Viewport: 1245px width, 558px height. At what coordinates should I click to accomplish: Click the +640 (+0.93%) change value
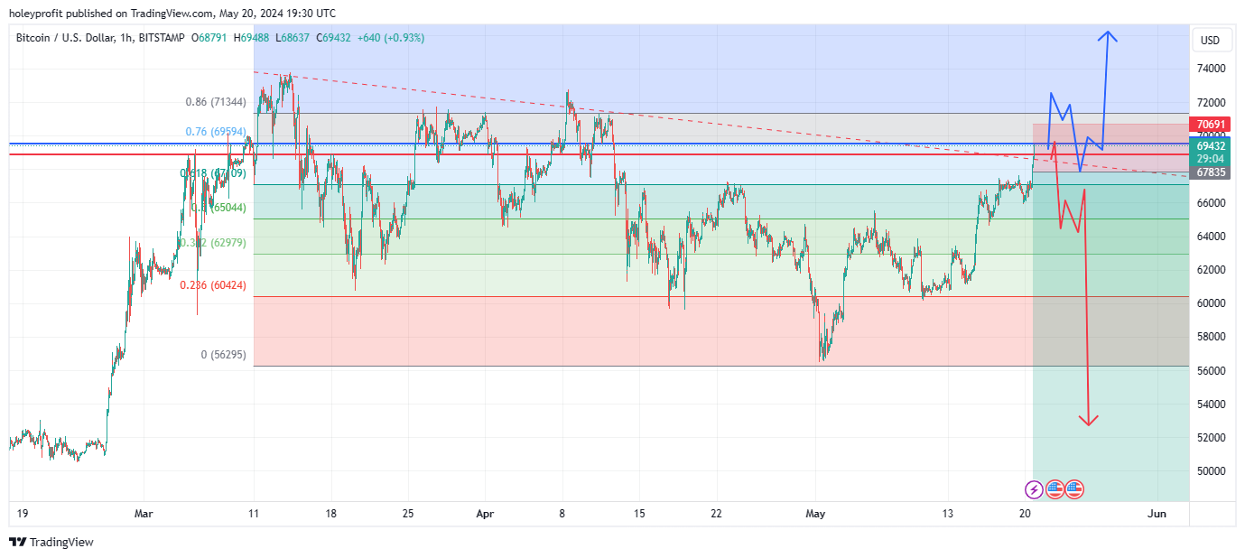tap(391, 38)
